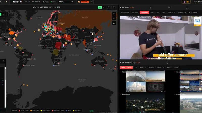Open the Global region dropdown
Image resolution: width=202 pixels, height=113 pixels.
pos(66,2)
